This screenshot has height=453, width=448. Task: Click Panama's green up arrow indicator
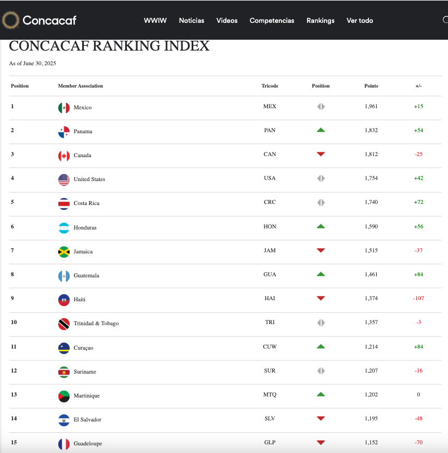[321, 131]
